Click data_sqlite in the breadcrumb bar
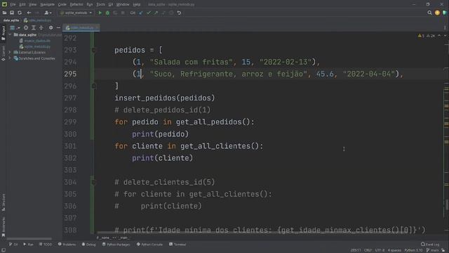Image resolution: width=449 pixels, height=253 pixels. [11, 20]
